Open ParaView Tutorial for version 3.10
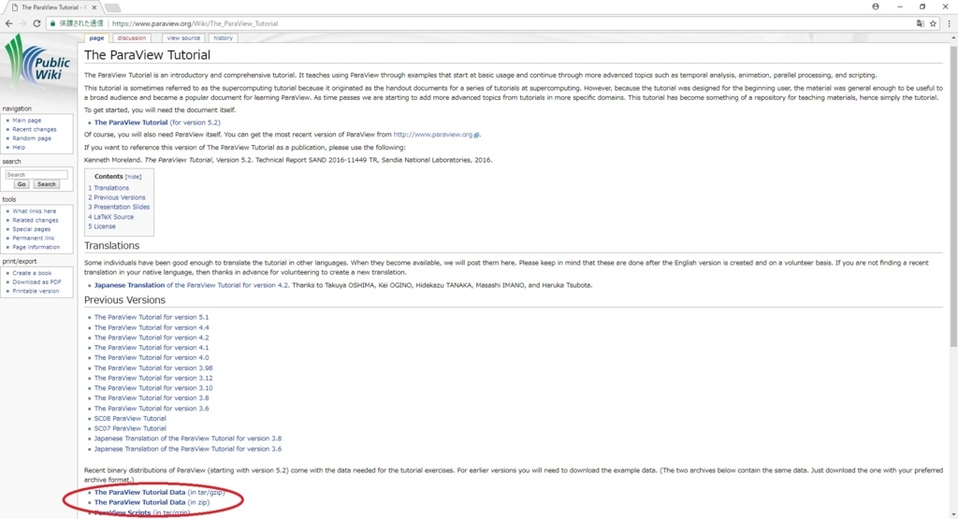This screenshot has width=958, height=519. [153, 388]
